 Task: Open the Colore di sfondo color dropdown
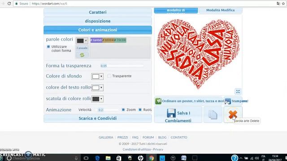[97, 76]
